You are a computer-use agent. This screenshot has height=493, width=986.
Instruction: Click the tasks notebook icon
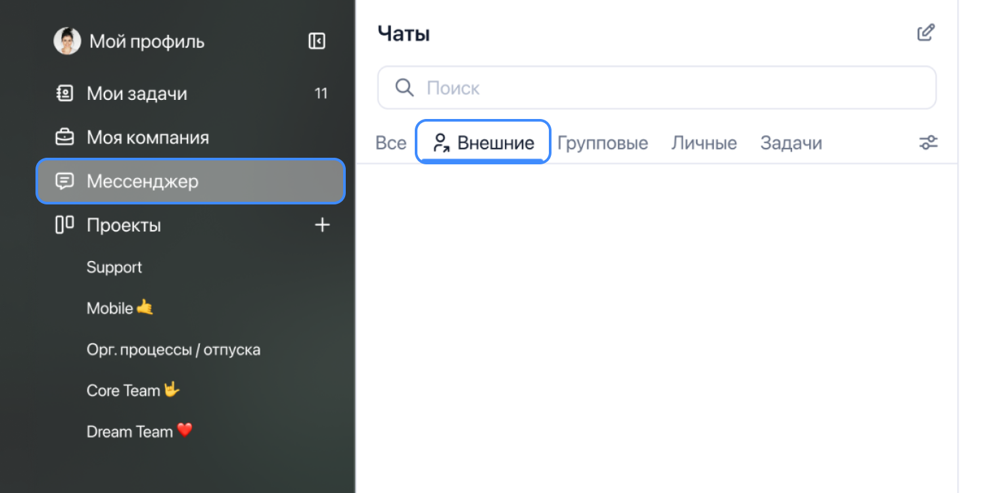(64, 93)
